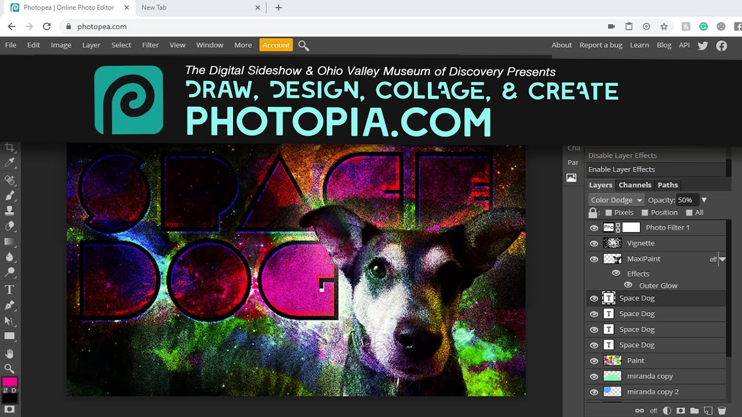Switch to the Paths tab

pos(668,185)
